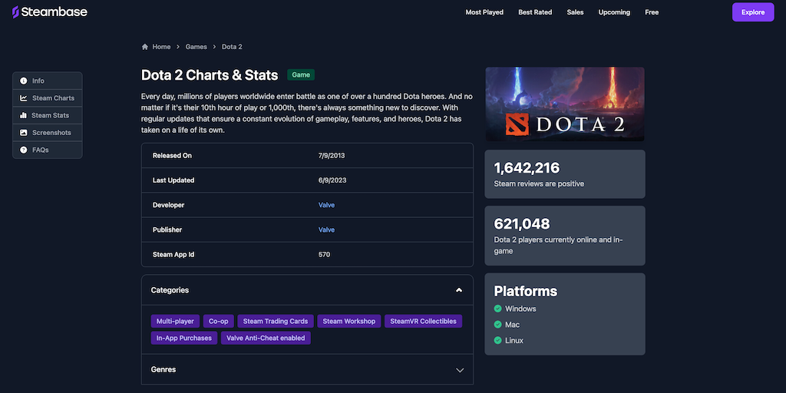Screen dimensions: 786x393
Task: Select the Multi-player category tag
Action: click(x=175, y=321)
